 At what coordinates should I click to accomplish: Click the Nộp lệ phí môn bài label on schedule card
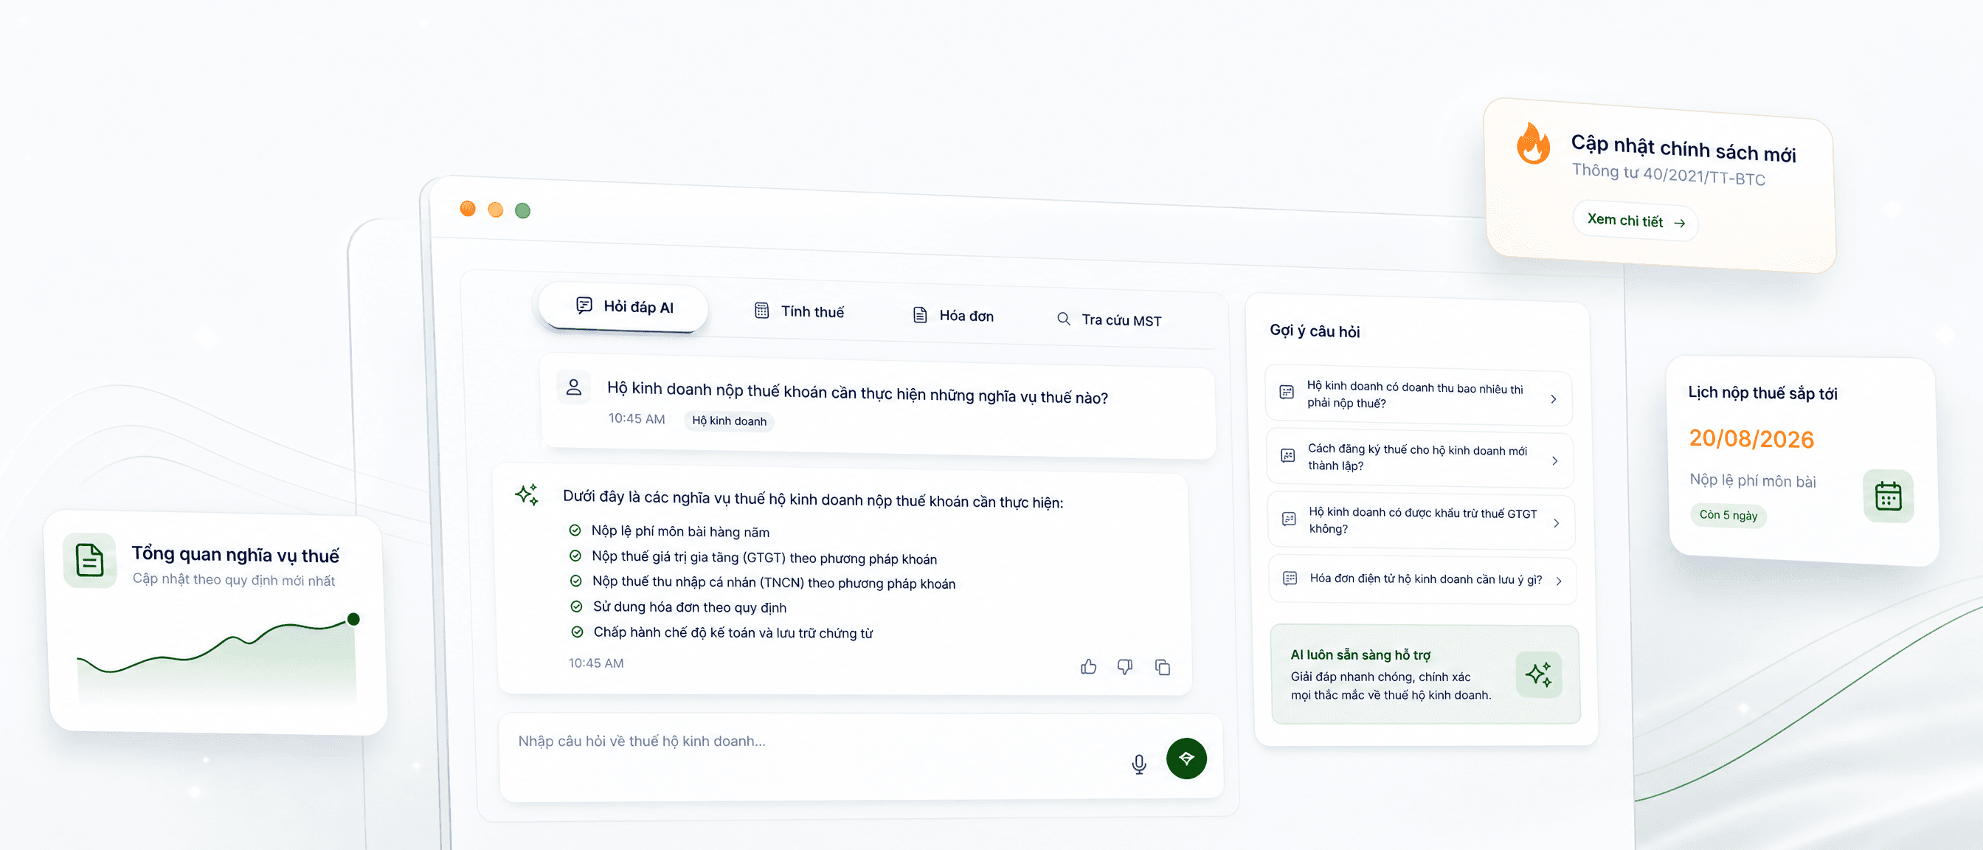[x=1752, y=480]
